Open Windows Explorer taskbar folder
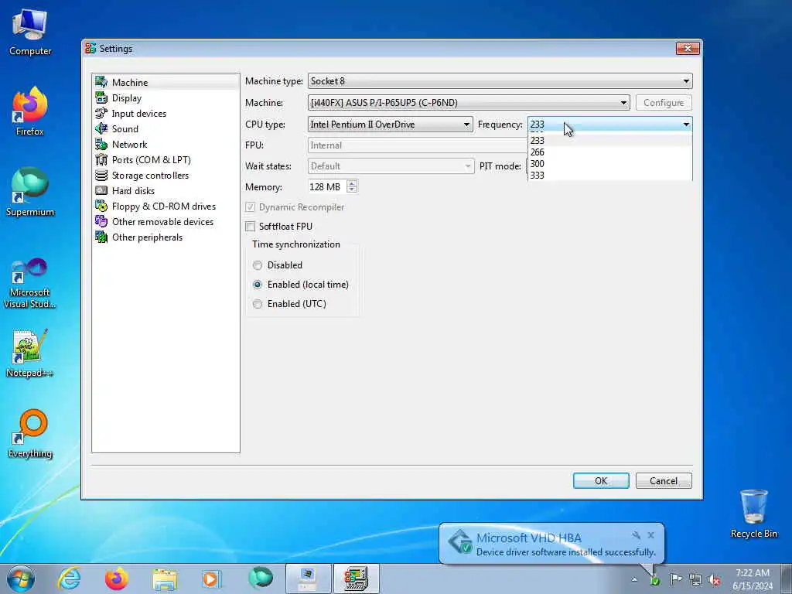 165,579
